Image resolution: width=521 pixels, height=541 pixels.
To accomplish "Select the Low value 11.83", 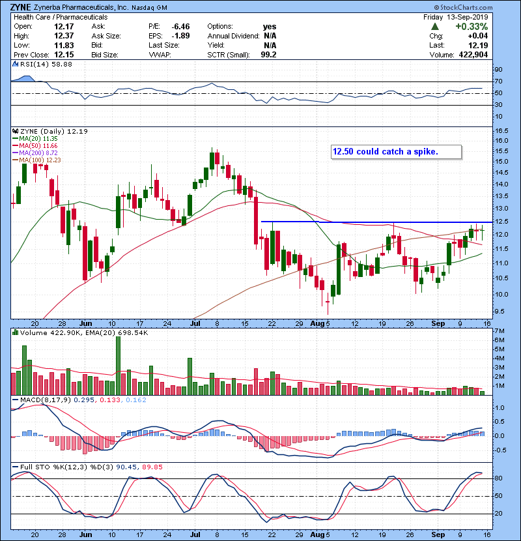I will 64,45.
